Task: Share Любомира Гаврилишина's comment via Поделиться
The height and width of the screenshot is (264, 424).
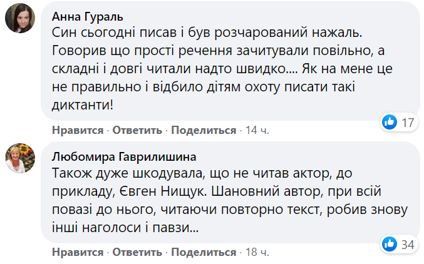Action: pos(204,253)
